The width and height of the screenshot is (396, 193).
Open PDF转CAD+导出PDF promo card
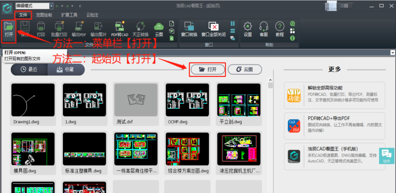click(335, 126)
